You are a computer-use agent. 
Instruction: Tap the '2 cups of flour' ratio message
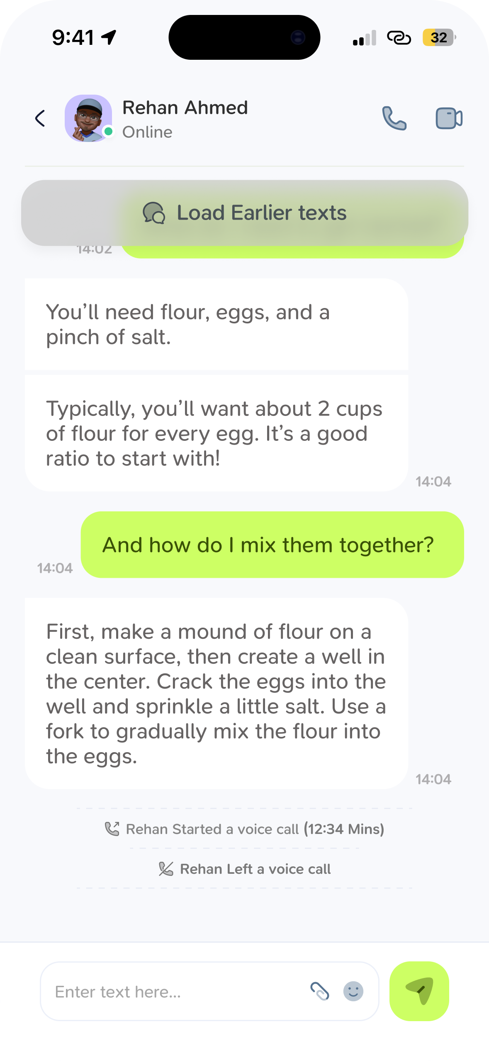217,433
